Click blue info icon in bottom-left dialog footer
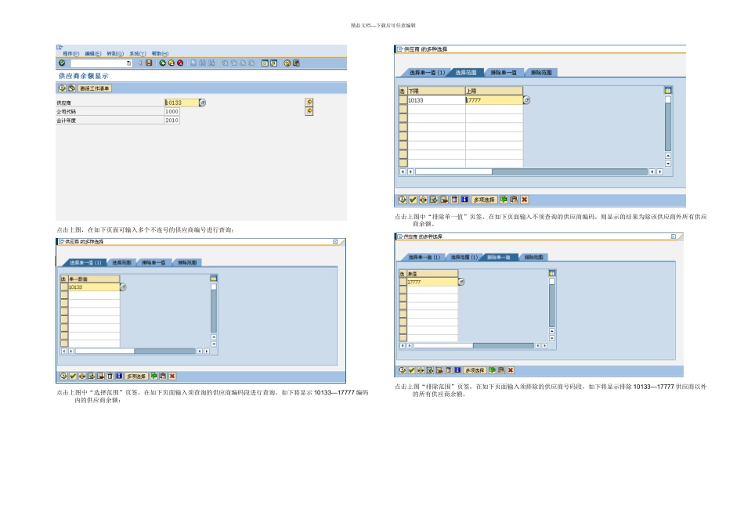This screenshot has width=744, height=526. click(119, 376)
